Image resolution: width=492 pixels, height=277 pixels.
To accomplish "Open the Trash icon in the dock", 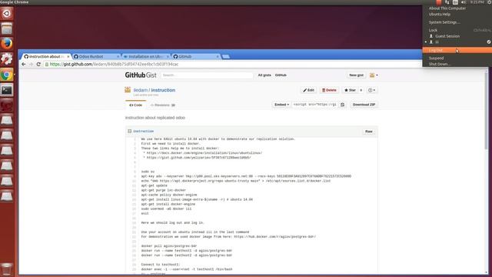I will [x=7, y=269].
